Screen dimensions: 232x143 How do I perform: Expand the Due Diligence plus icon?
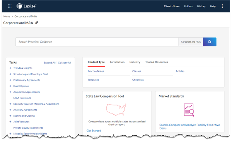pyautogui.click(x=10, y=86)
